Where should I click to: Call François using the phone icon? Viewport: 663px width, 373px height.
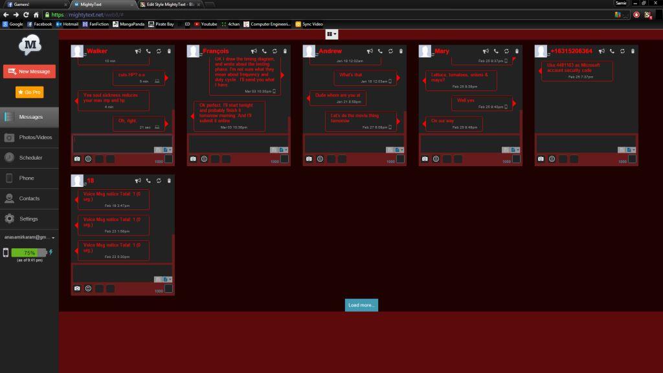(264, 51)
